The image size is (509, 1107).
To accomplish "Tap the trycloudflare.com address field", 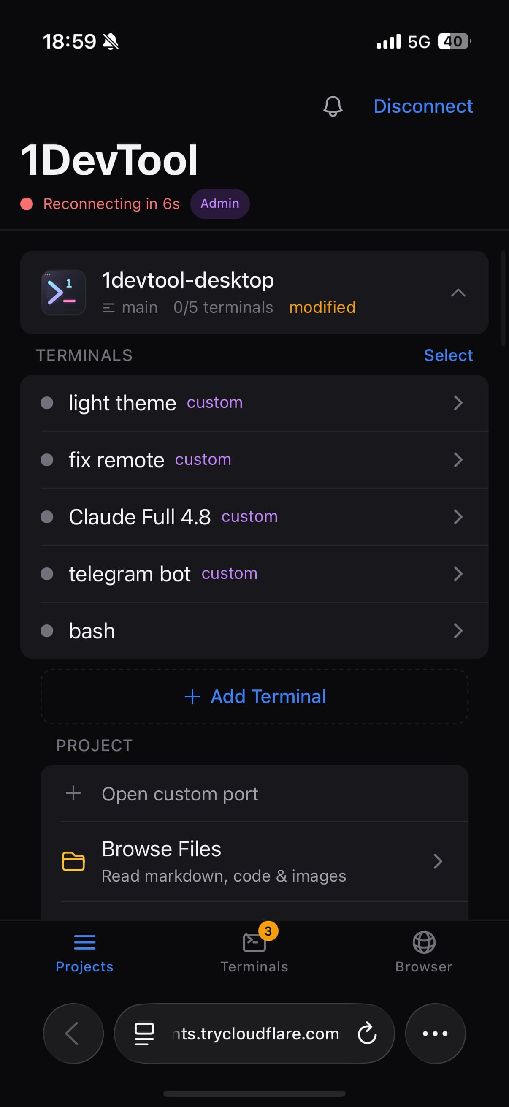I will 254,1033.
